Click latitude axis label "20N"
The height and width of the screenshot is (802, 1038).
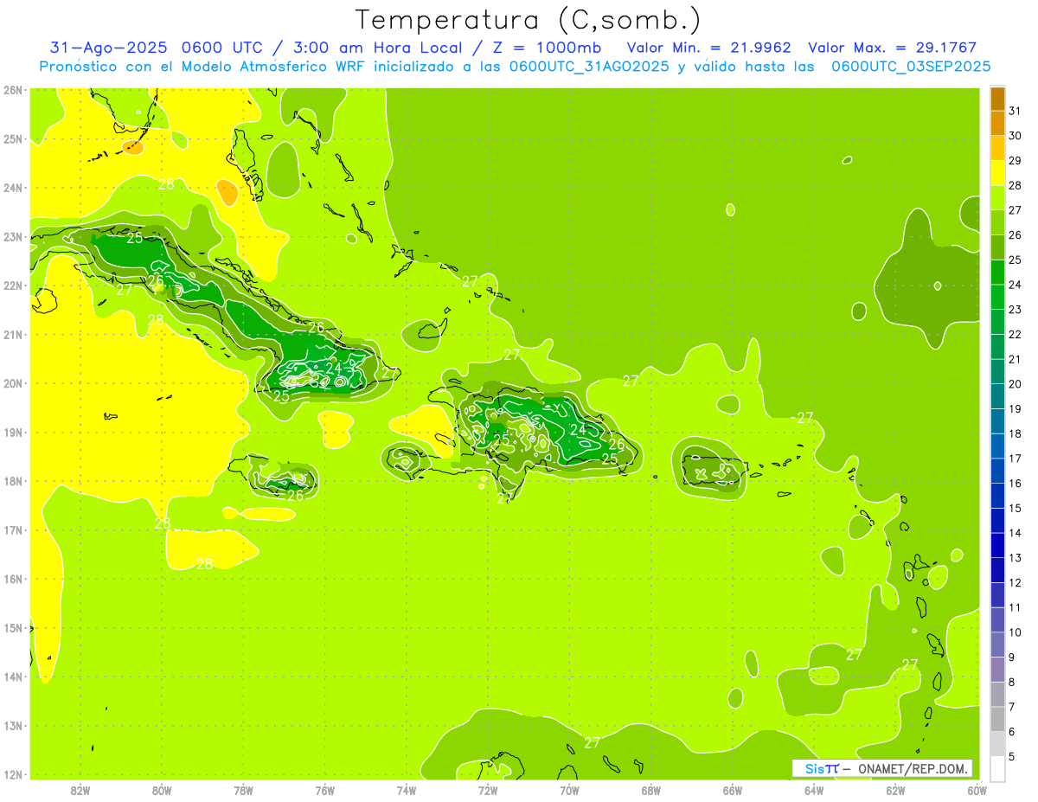point(13,383)
